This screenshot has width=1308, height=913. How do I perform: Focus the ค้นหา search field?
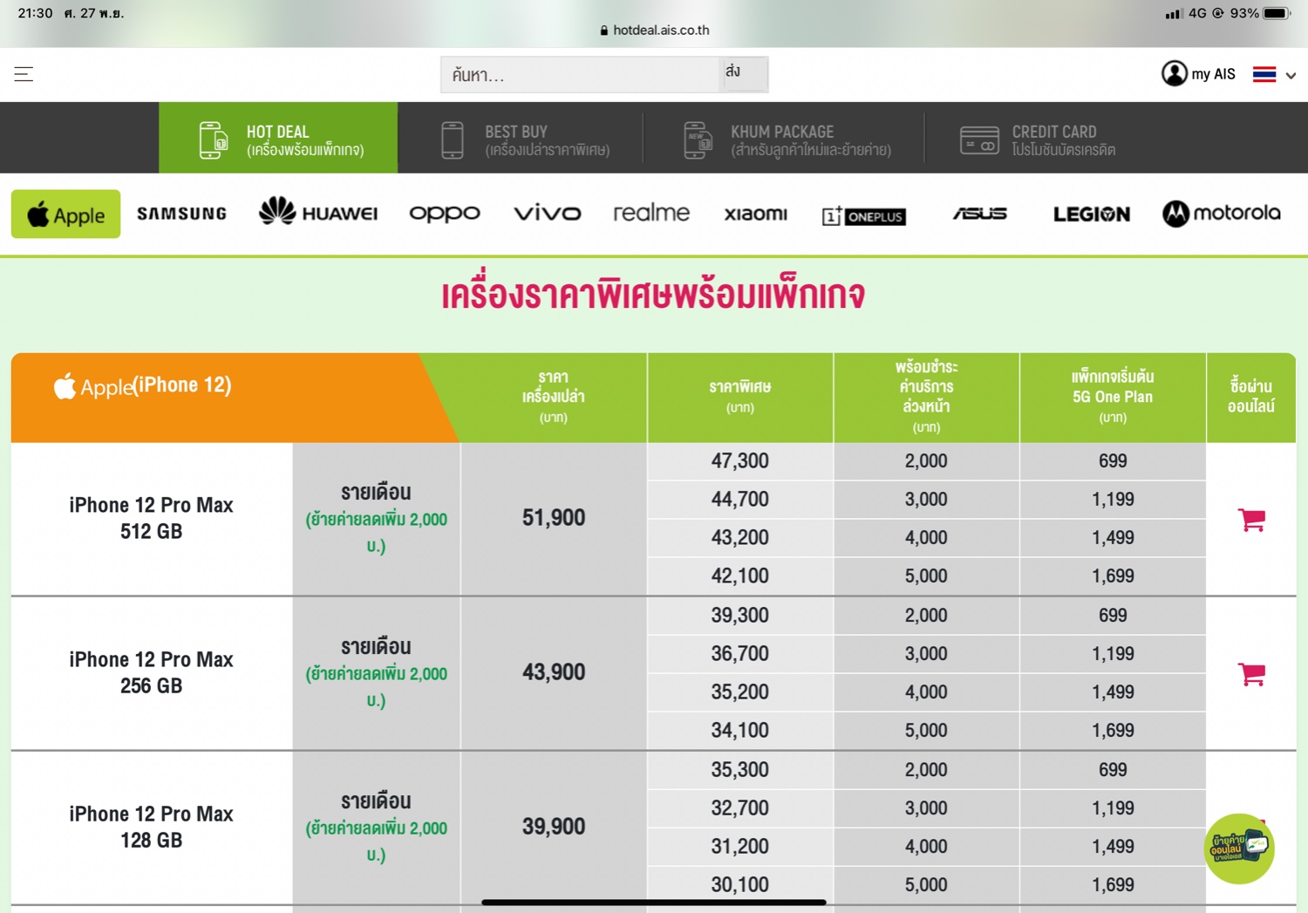(580, 75)
